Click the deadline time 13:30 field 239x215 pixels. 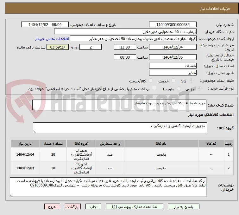(125, 47)
